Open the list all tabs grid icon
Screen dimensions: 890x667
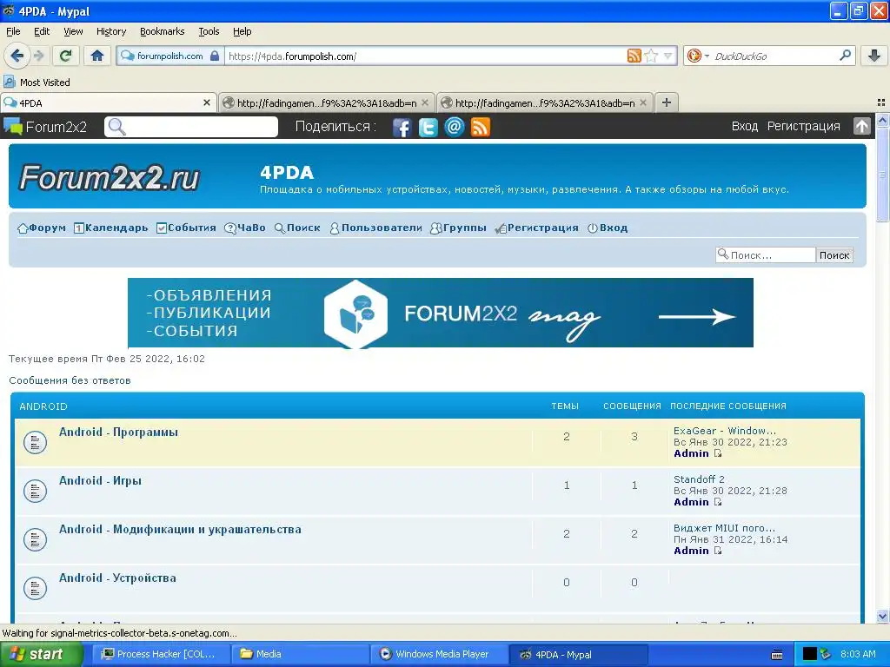pyautogui.click(x=881, y=102)
